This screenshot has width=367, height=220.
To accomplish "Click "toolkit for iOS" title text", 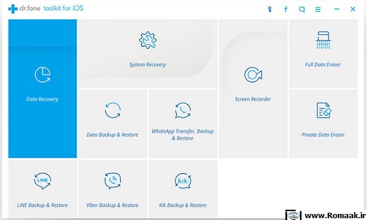I will pyautogui.click(x=63, y=8).
